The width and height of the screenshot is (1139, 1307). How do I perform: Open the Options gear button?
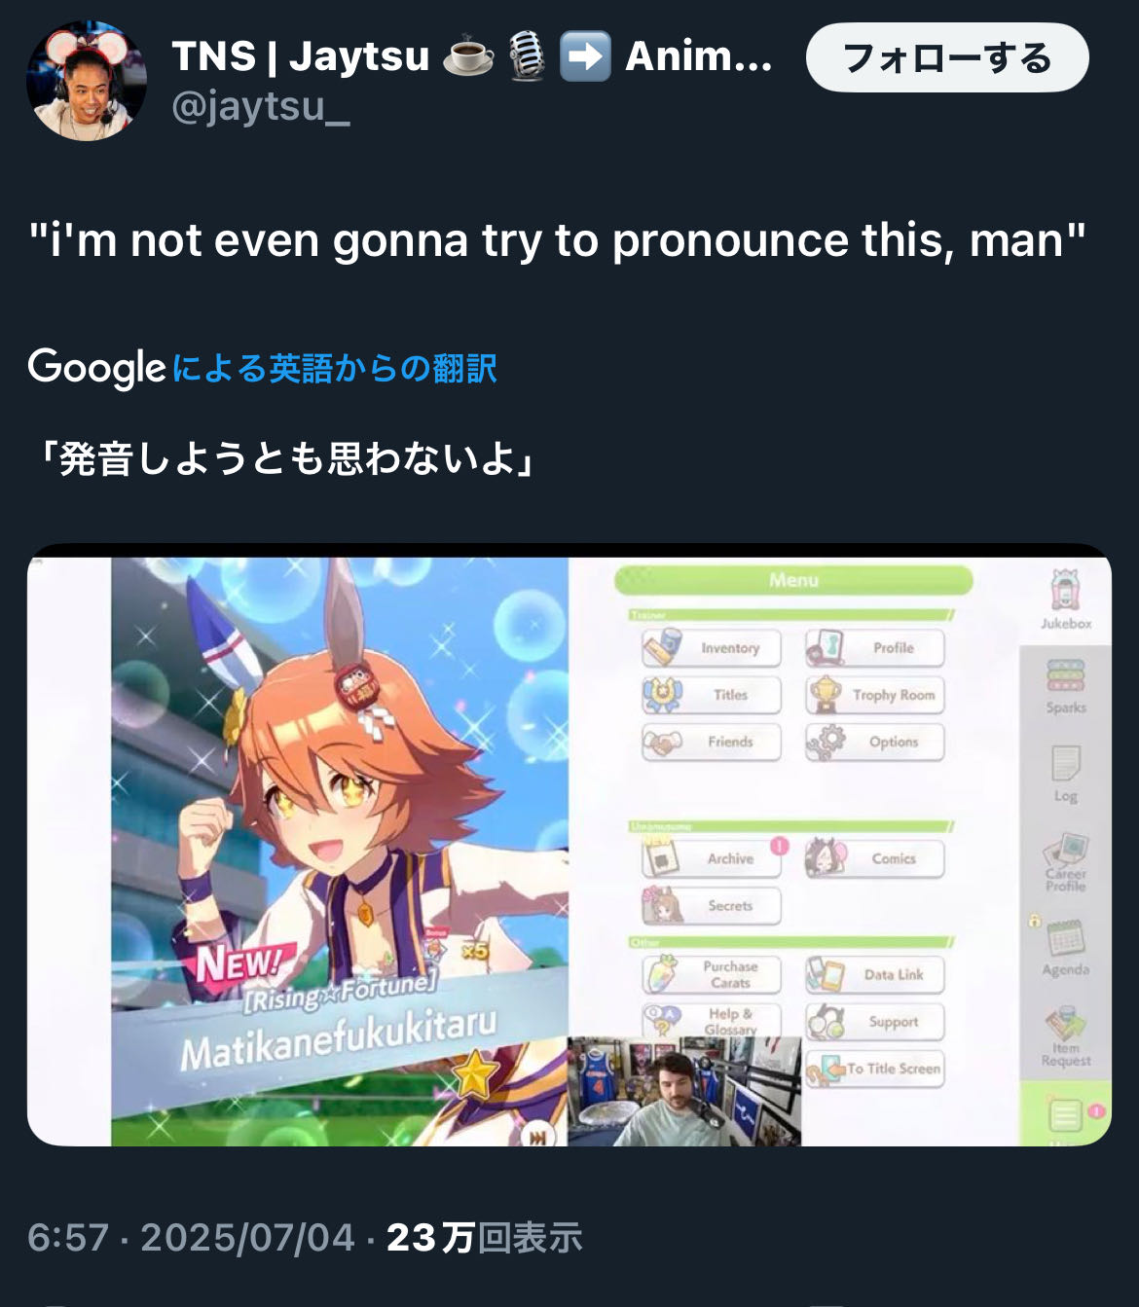[x=874, y=742]
